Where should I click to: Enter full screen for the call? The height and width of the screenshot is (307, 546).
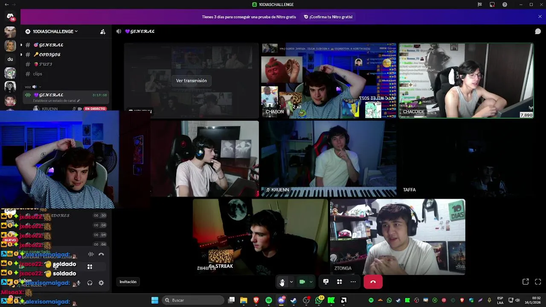tap(538, 282)
